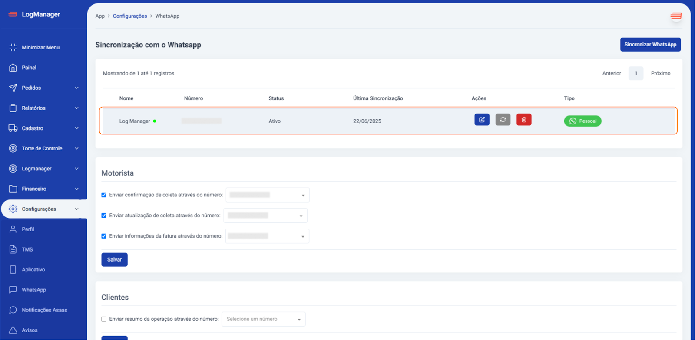The width and height of the screenshot is (695, 340).
Task: Click the Notificações Asaas bubble icon
Action: point(13,310)
